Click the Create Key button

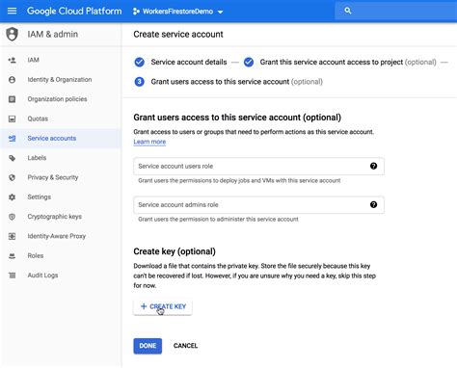tap(163, 306)
